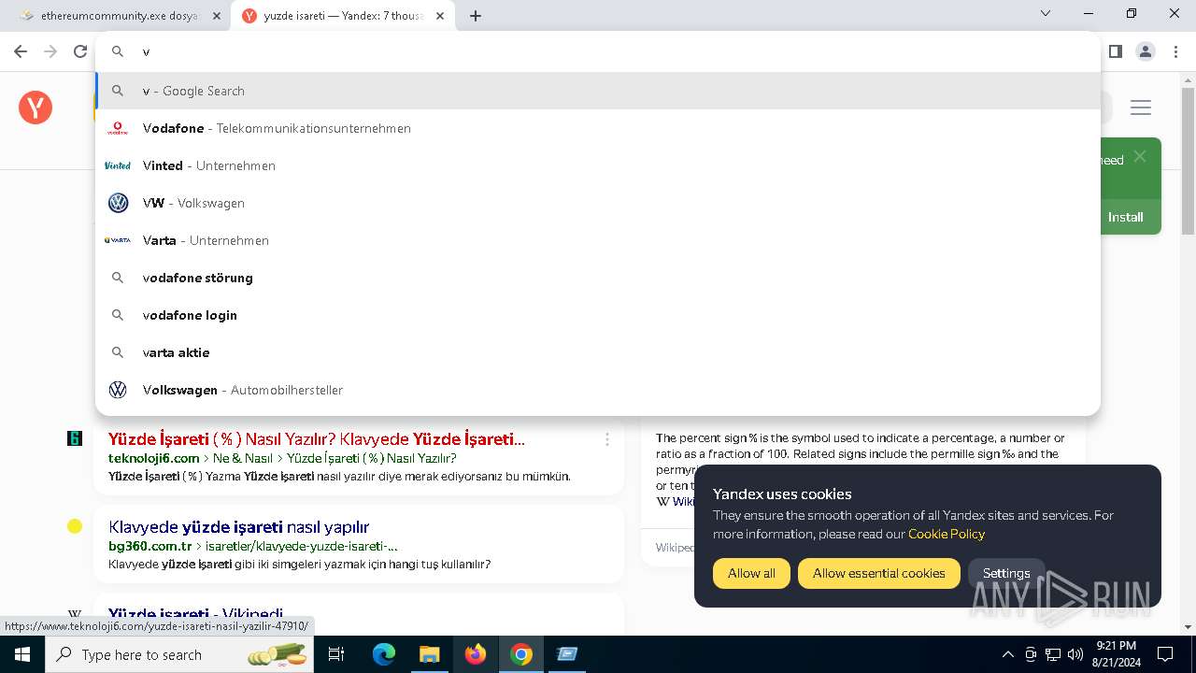This screenshot has height=673, width=1196.
Task: Click Allow all cookies
Action: 751,573
